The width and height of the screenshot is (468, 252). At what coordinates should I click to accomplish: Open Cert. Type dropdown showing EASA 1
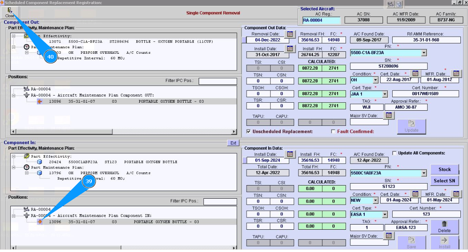click(385, 215)
